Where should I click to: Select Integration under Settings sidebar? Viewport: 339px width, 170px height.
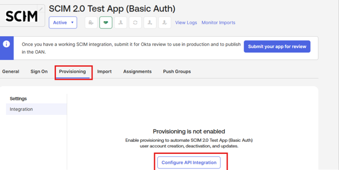(21, 109)
